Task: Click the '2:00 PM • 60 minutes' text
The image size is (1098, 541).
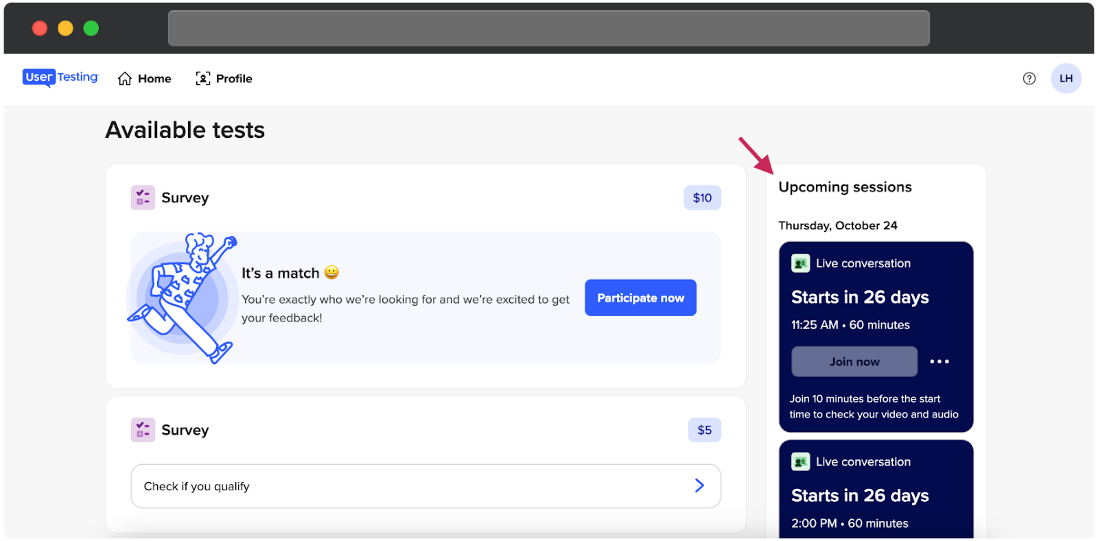Action: 850,523
